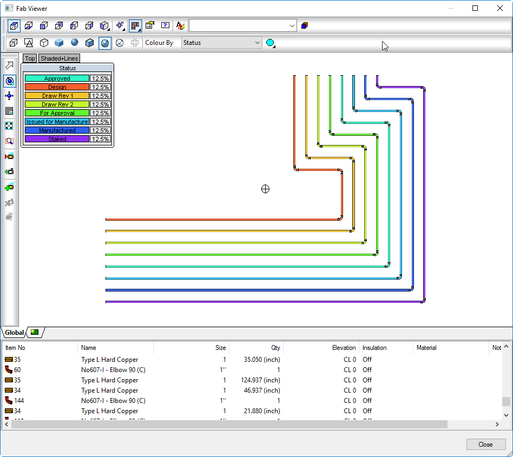Expand the empty combo box in top toolbar
Viewport: 513px width, 457px height.
tap(292, 25)
